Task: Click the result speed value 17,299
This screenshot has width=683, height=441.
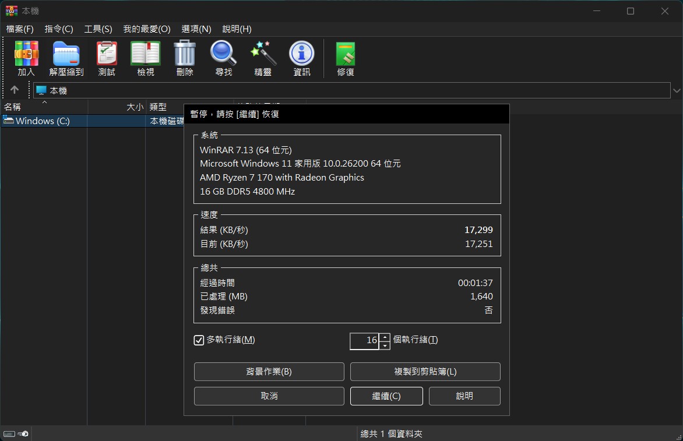Action: click(478, 230)
